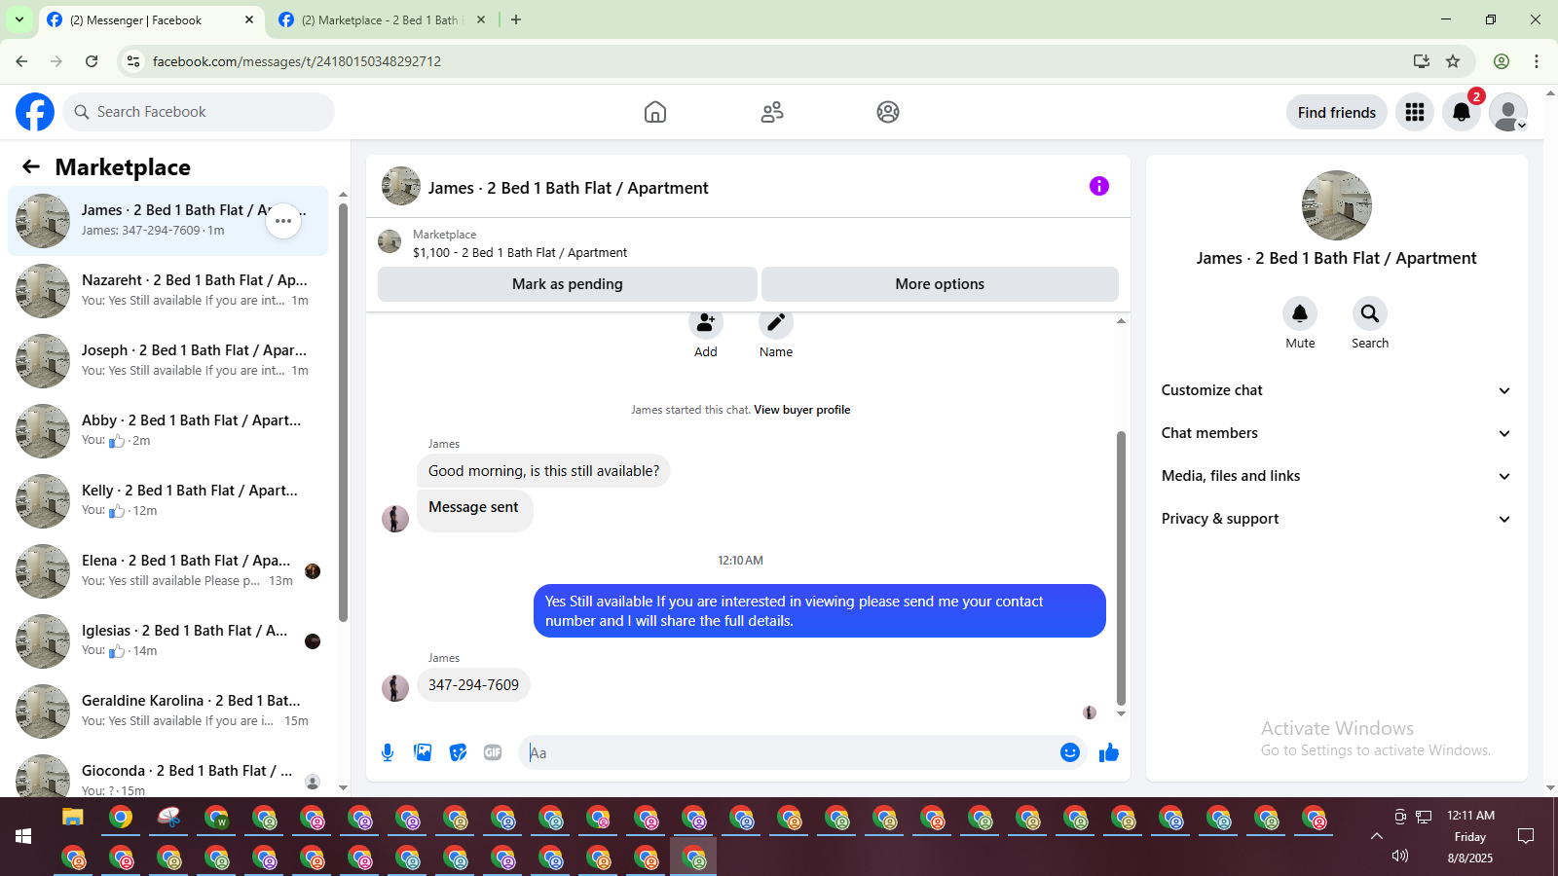Close the Marketplace browser tab
This screenshot has width=1558, height=876.
click(481, 19)
